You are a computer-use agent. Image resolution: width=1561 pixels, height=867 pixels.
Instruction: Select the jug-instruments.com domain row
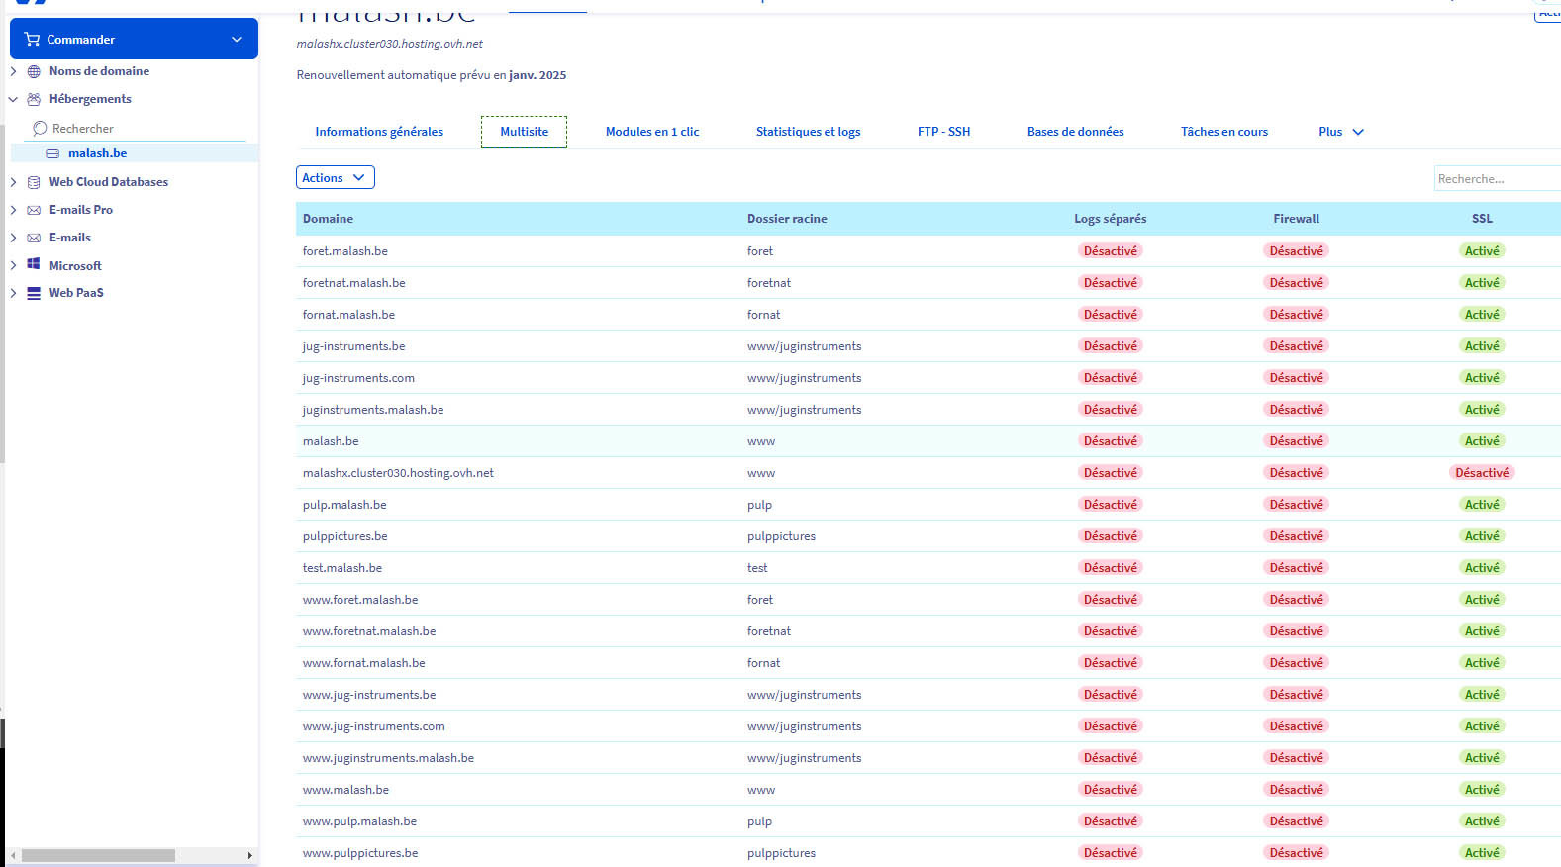[x=358, y=378]
